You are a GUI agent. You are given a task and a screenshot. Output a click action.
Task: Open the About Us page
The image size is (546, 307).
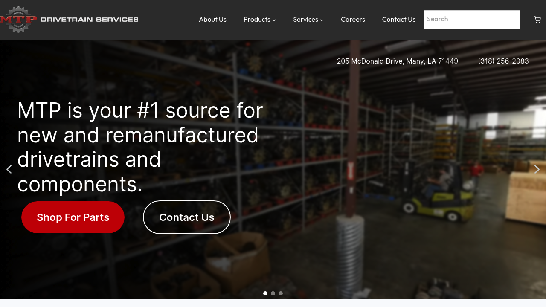[213, 20]
